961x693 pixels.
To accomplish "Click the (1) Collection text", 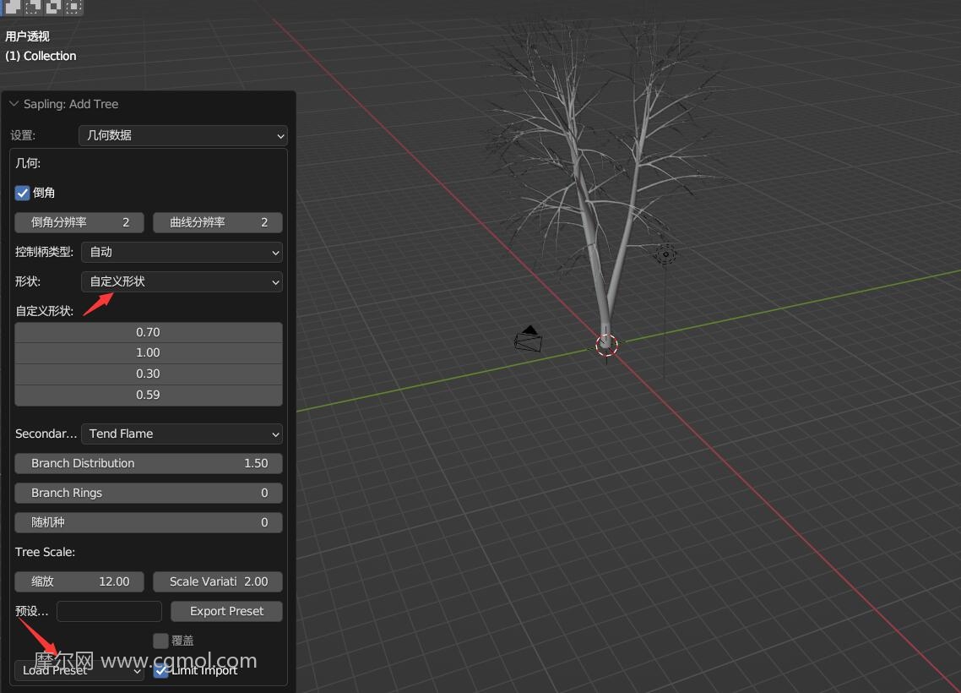I will click(x=41, y=56).
